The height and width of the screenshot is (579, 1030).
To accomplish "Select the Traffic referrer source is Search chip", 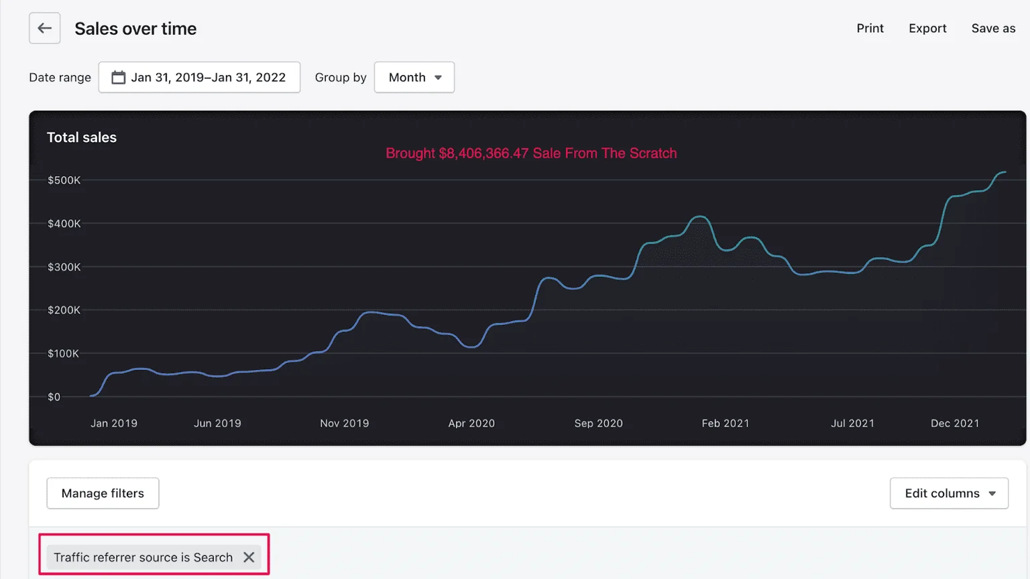I will [x=143, y=558].
